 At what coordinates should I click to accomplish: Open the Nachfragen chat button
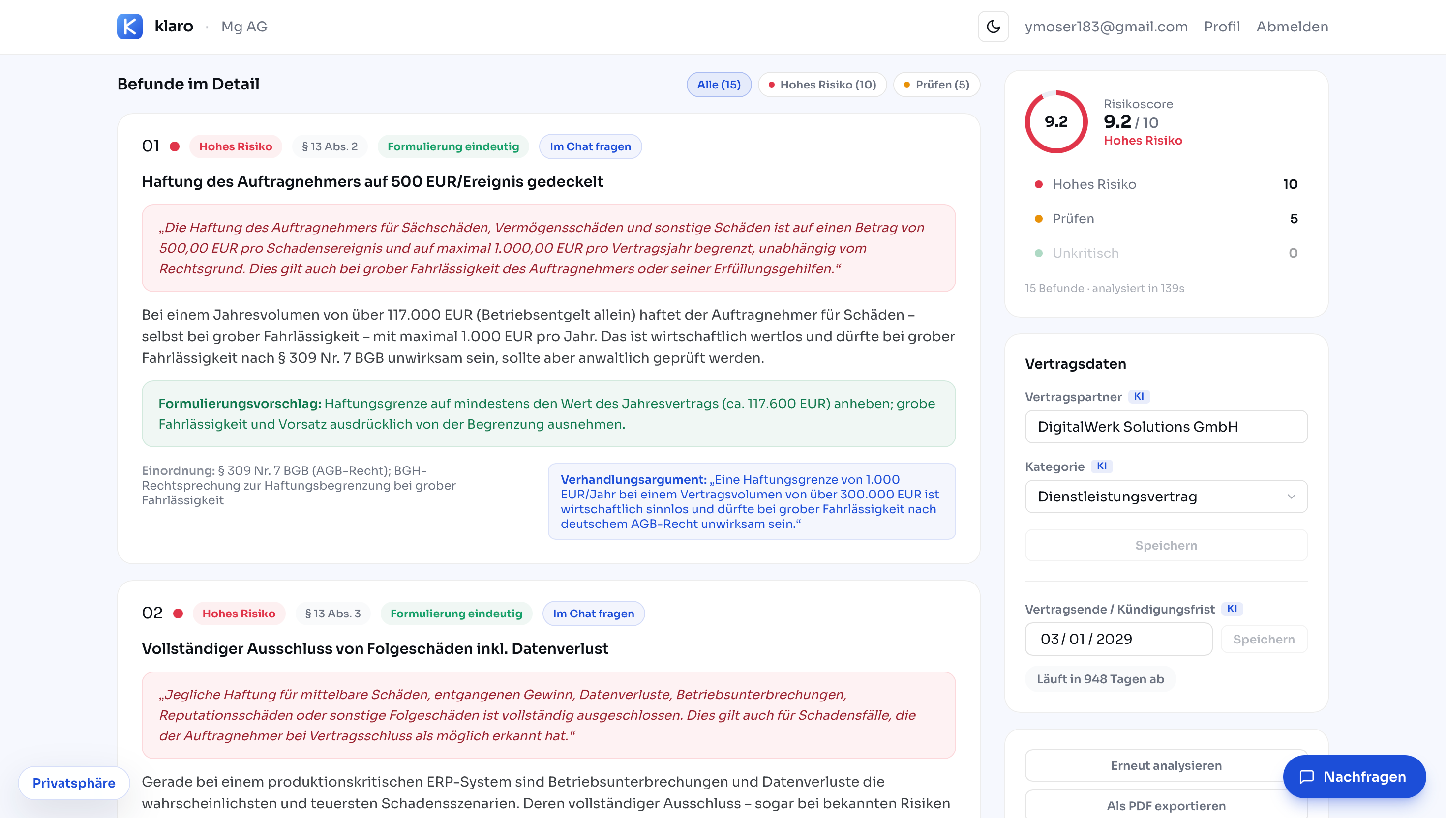(1354, 776)
